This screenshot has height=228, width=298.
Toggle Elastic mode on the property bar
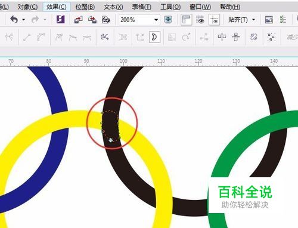coord(254,37)
